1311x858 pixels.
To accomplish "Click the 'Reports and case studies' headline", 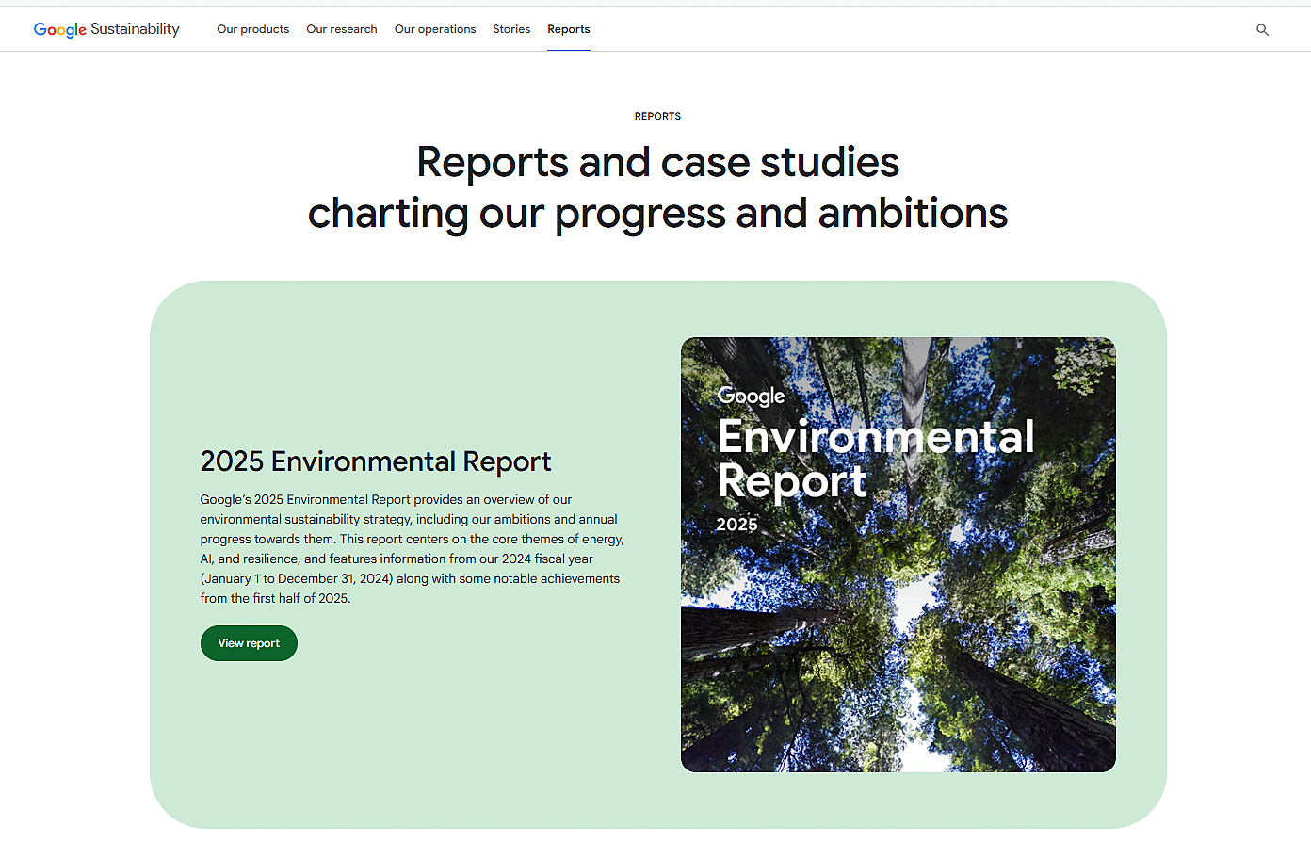I will point(657,187).
